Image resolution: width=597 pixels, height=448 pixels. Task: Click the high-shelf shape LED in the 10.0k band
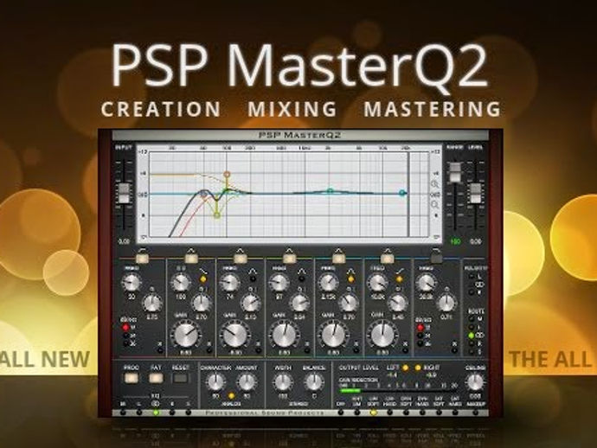coord(400,279)
